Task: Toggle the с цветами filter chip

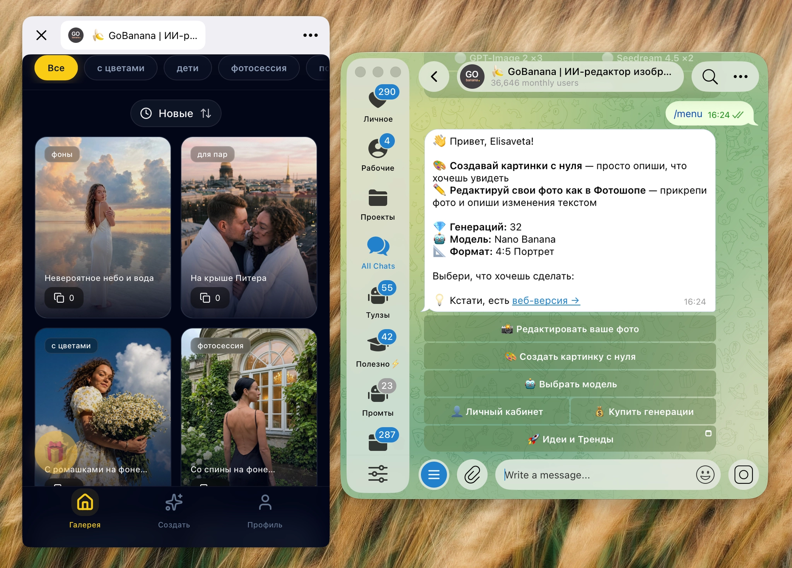Action: point(121,68)
